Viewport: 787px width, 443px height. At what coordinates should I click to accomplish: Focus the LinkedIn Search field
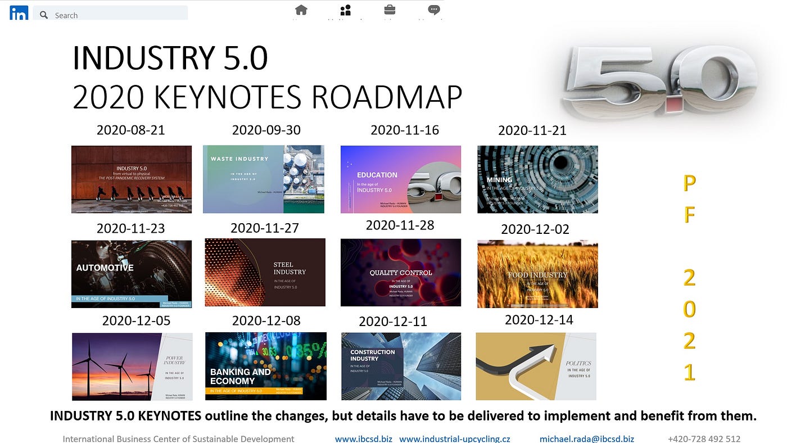110,13
